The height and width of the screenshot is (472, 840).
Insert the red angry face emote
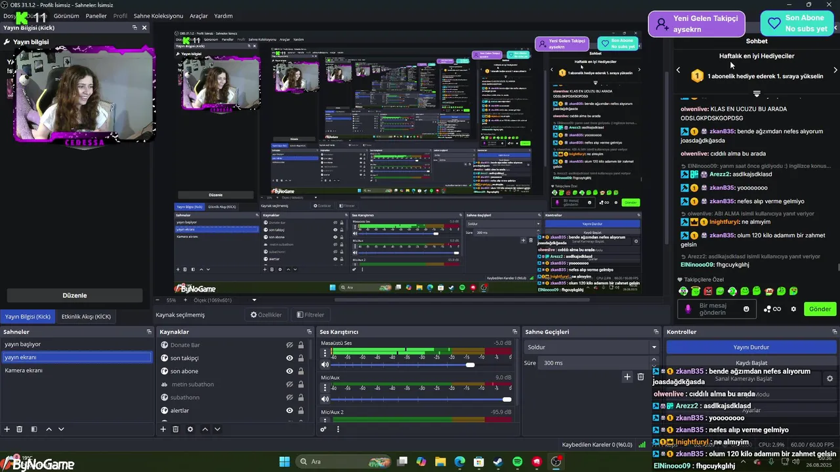click(708, 291)
